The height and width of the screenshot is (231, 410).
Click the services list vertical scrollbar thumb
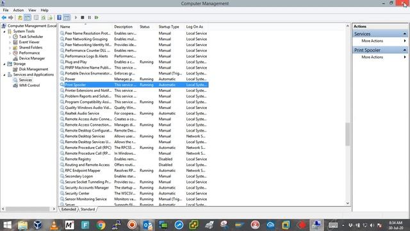click(x=347, y=134)
